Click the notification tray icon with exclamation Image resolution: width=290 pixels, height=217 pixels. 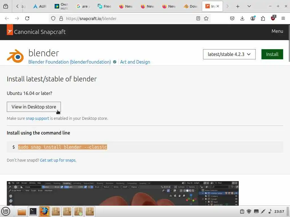coord(242,211)
